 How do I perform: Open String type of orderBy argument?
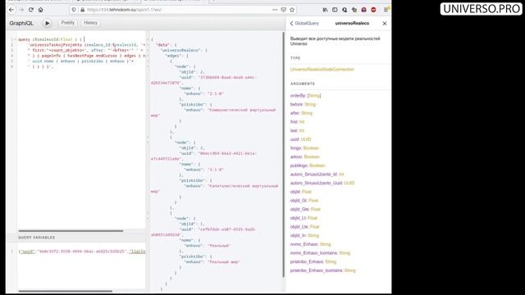(x=314, y=96)
